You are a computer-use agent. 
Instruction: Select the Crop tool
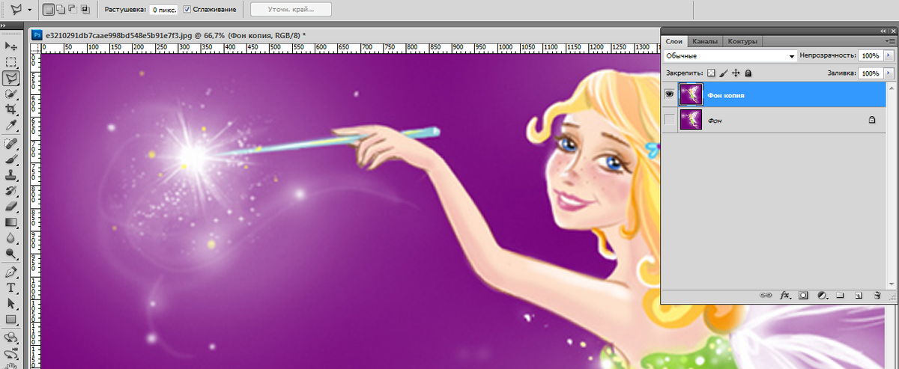(x=10, y=109)
